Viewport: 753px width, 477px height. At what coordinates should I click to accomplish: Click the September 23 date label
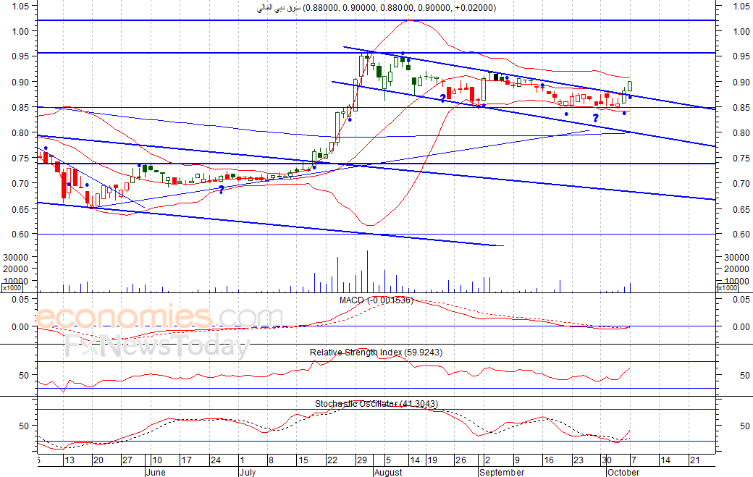click(x=579, y=460)
